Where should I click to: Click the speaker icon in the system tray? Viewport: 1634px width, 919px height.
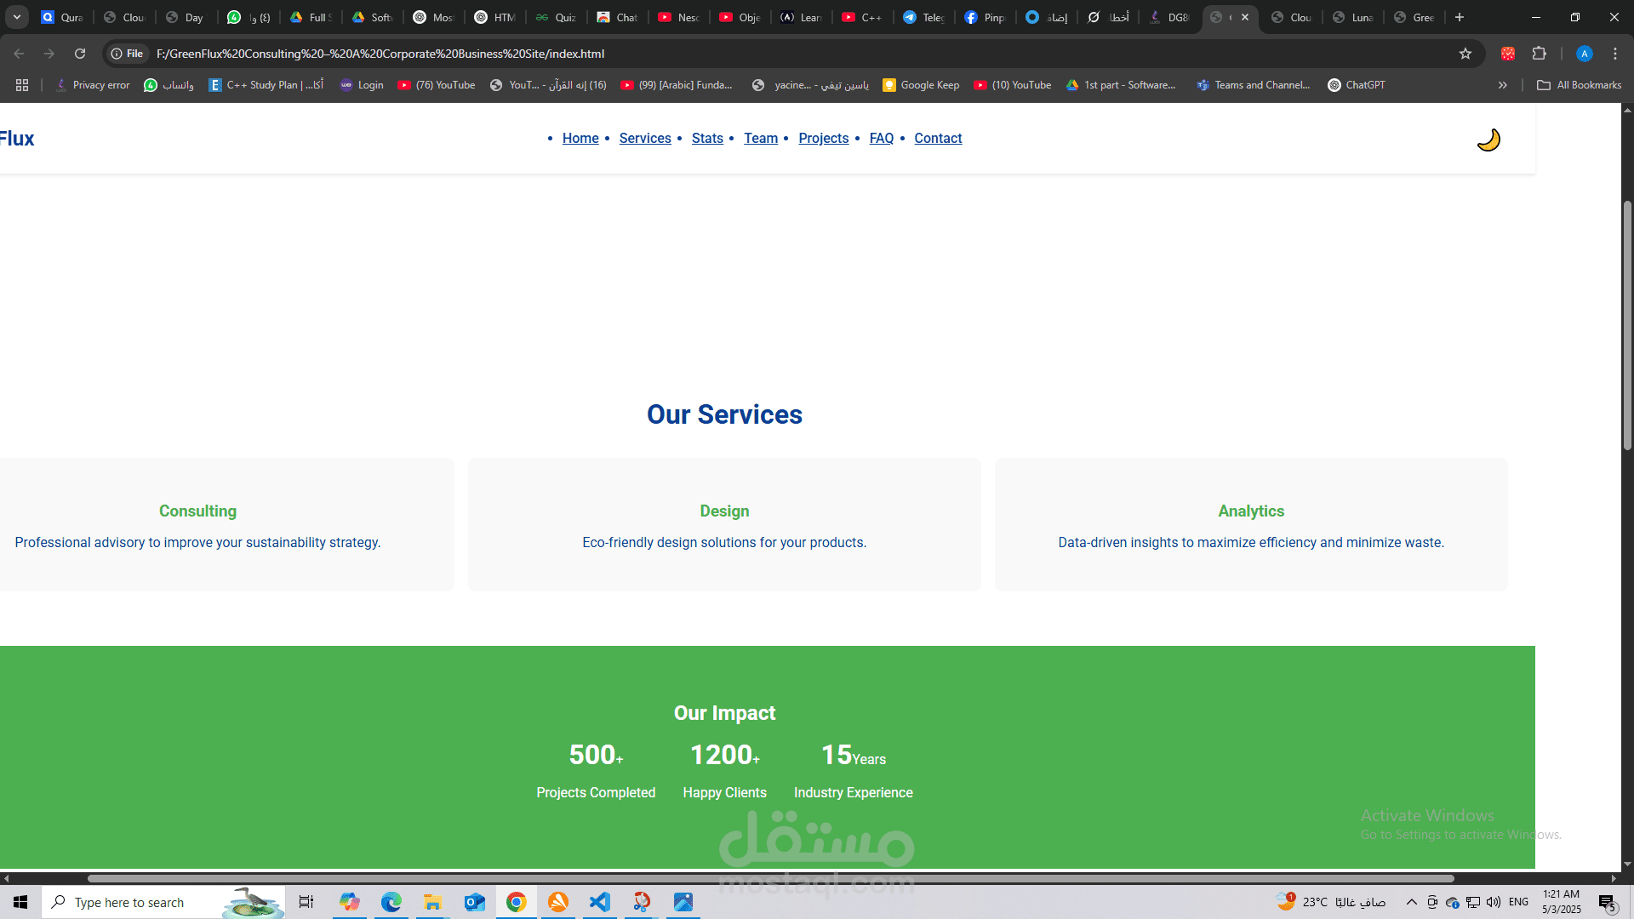[1495, 902]
